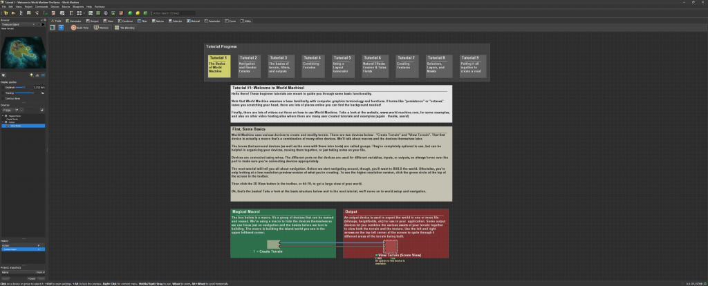The width and height of the screenshot is (708, 286).
Task: Open the Help menu
Action: pos(89,7)
